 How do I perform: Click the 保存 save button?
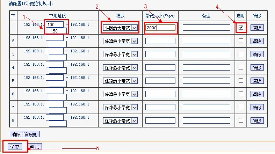15,146
